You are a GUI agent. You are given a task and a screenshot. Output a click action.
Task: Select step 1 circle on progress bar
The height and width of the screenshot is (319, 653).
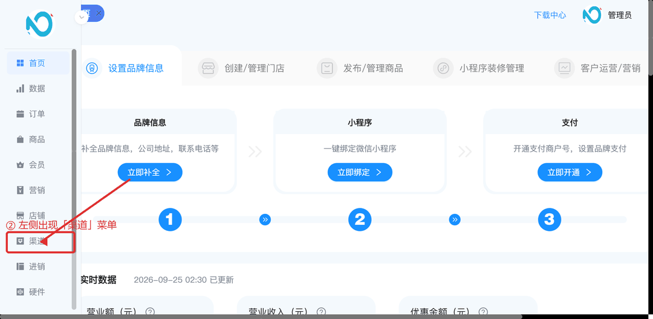pos(171,219)
